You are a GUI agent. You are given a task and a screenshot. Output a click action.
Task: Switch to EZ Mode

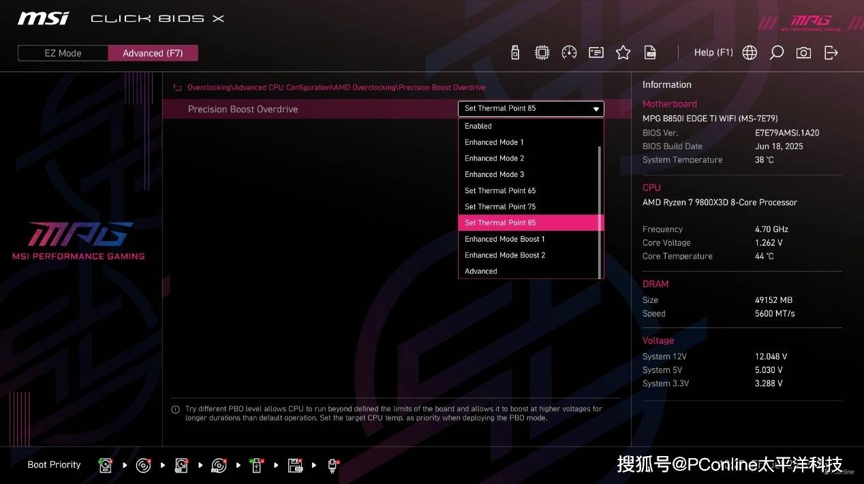point(63,53)
